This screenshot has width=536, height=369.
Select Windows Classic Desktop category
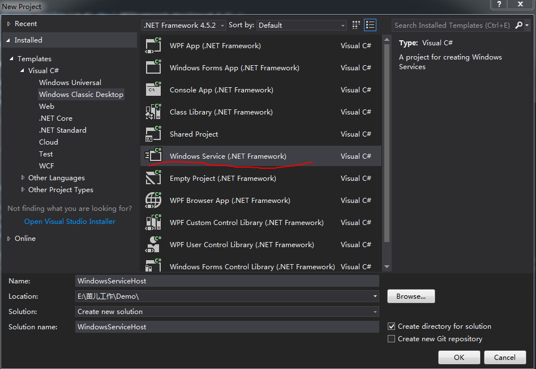[x=81, y=95]
